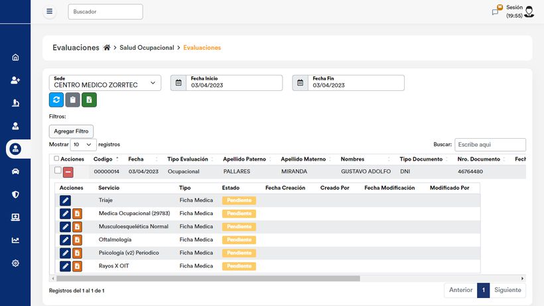Select the active user-circle sidebar icon
The width and height of the screenshot is (544, 306).
tap(15, 149)
